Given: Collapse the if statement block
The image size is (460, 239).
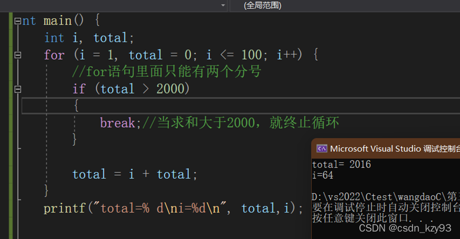Looking at the screenshot, I should 18,89.
